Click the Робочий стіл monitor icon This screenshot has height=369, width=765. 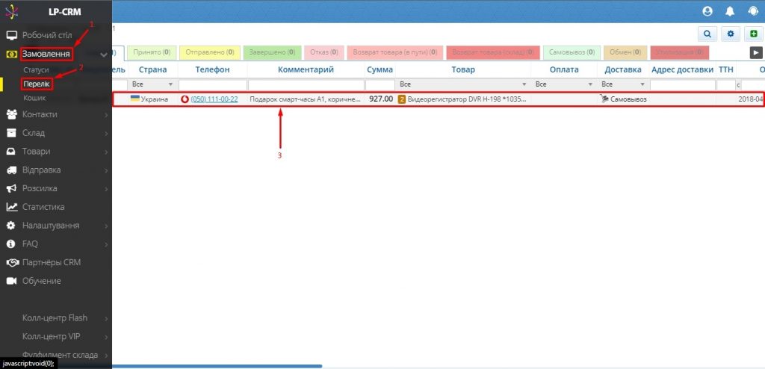point(12,35)
